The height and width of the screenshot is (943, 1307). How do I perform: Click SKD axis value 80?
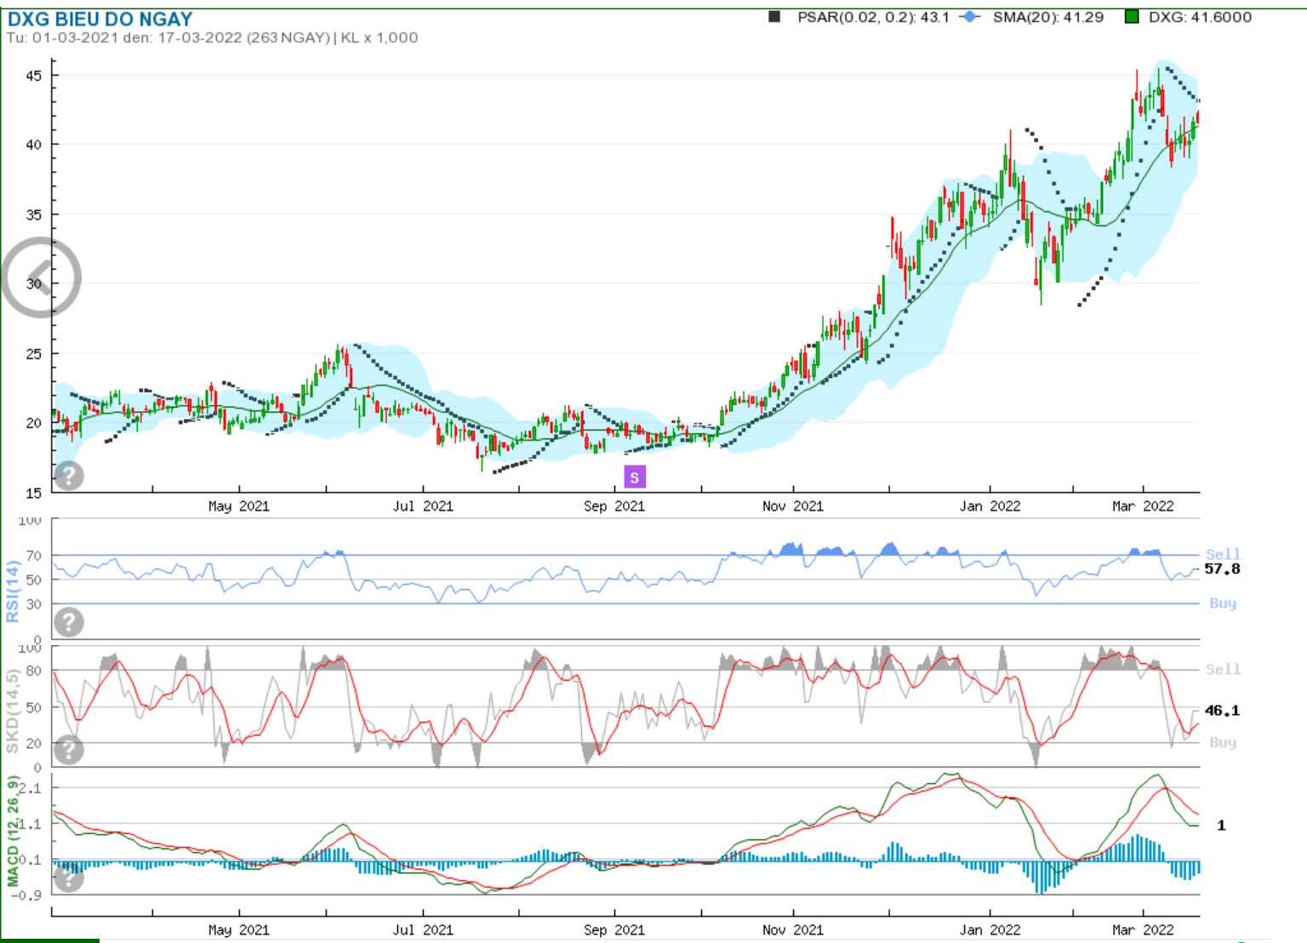[33, 670]
